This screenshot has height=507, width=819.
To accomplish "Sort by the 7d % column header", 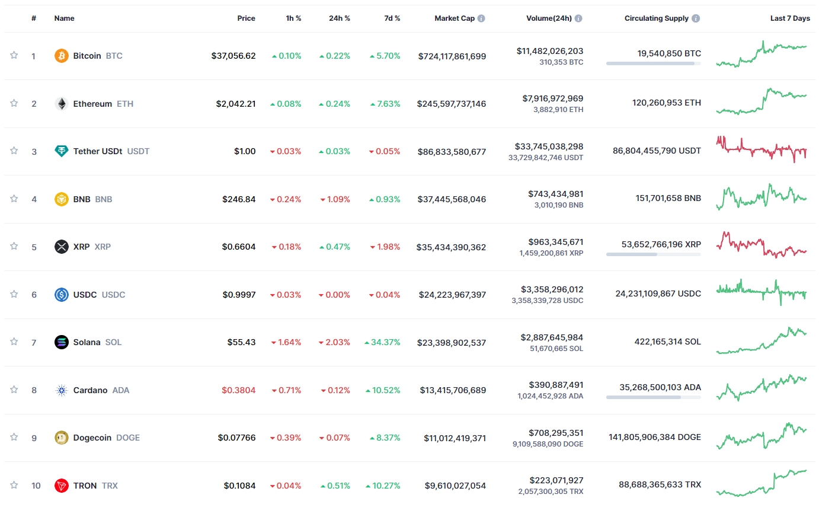I will (x=392, y=18).
